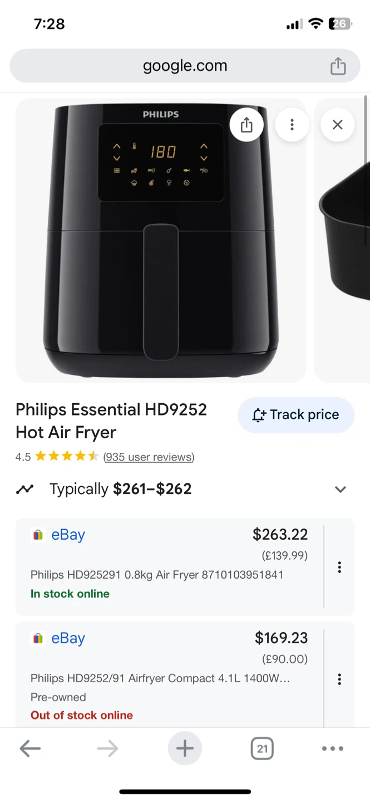The image size is (370, 802).
Task: Tap the share icon in the address bar
Action: (338, 65)
